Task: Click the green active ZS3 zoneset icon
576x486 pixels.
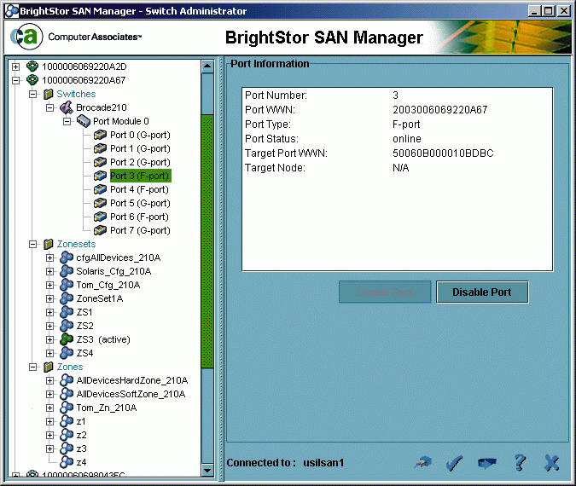Action: tap(67, 339)
